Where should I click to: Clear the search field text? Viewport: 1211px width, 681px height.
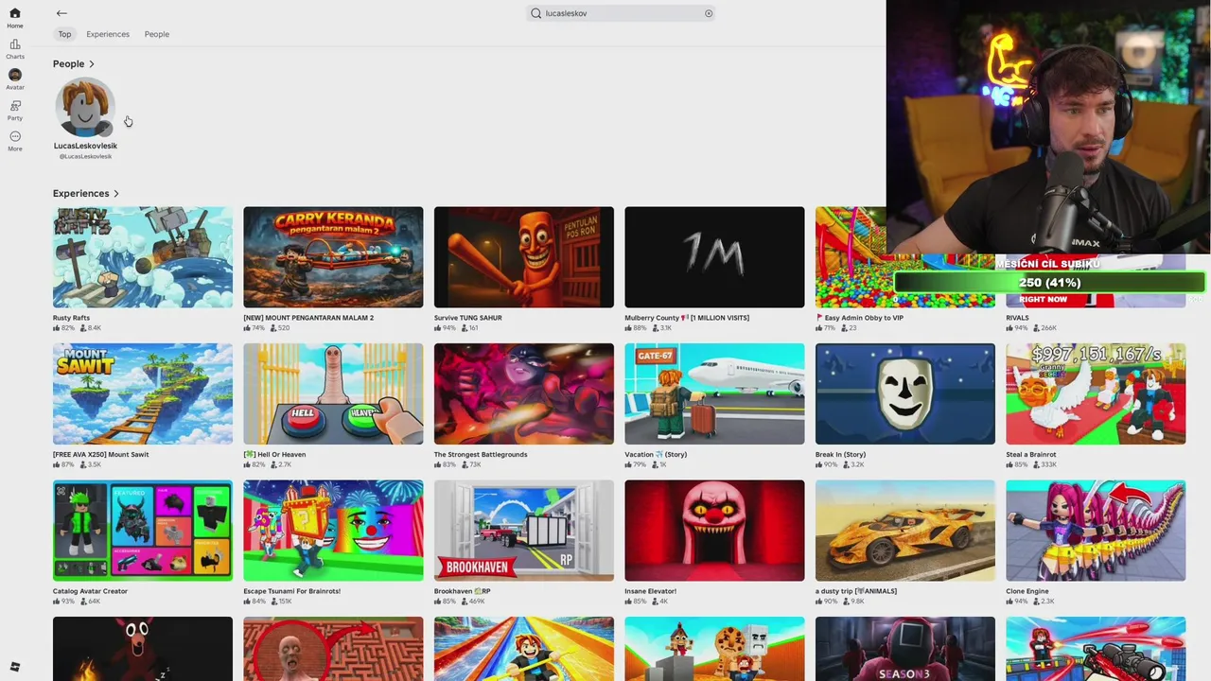pyautogui.click(x=709, y=13)
